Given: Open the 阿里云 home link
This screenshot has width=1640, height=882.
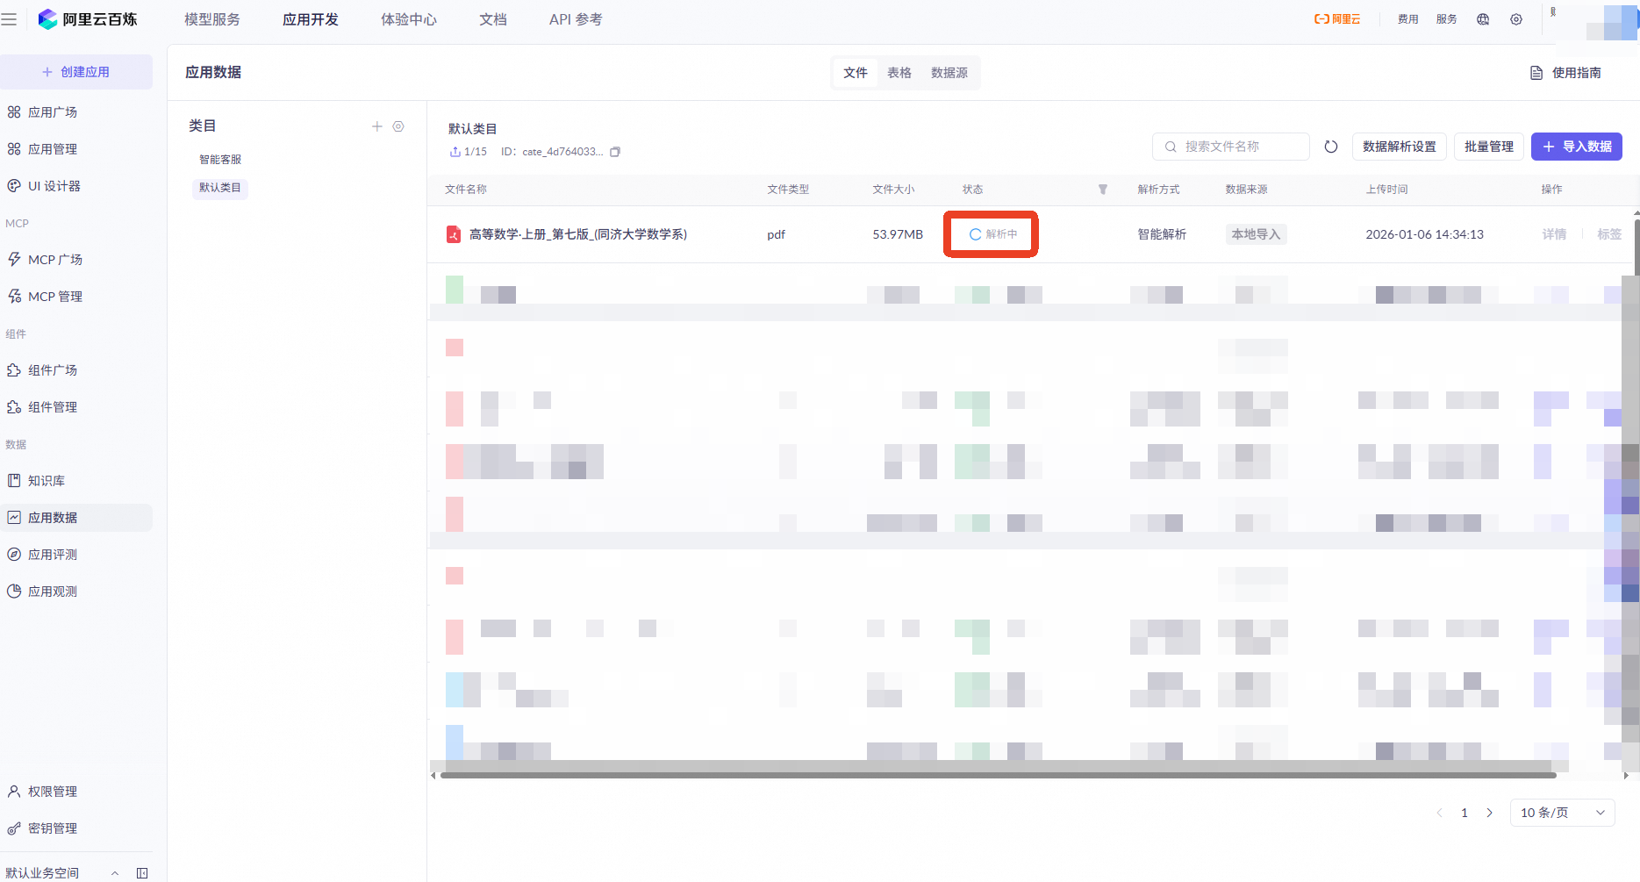Looking at the screenshot, I should (x=1337, y=19).
